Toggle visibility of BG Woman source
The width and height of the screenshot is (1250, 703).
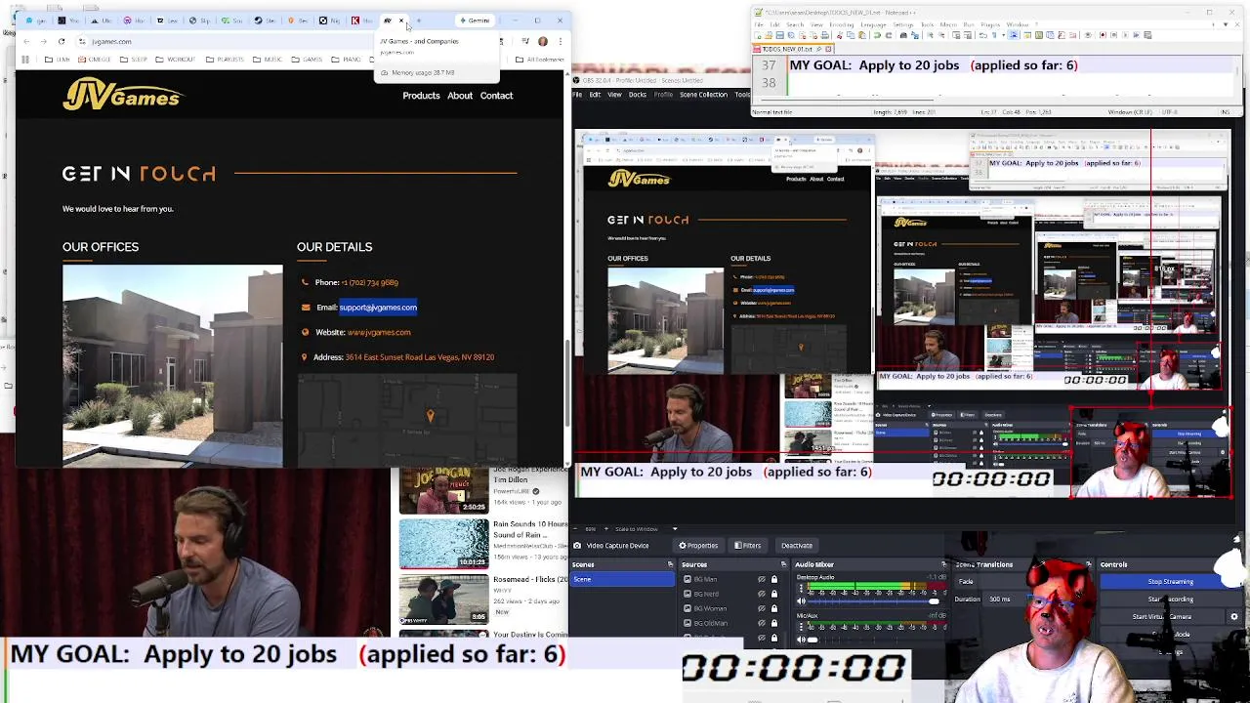[761, 608]
